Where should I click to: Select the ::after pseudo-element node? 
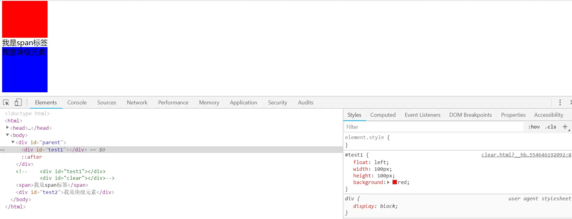pyautogui.click(x=32, y=157)
